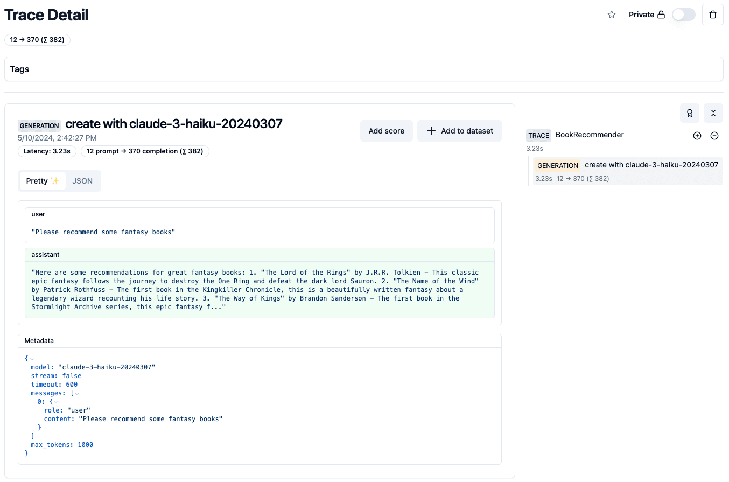Click the assistant response message box
Screen dimensions: 729x482
[x=260, y=289]
